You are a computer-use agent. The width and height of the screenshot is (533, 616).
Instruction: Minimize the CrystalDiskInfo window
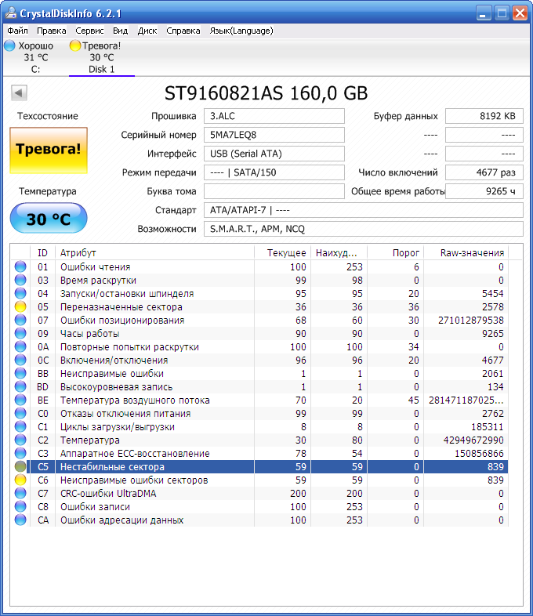(484, 13)
